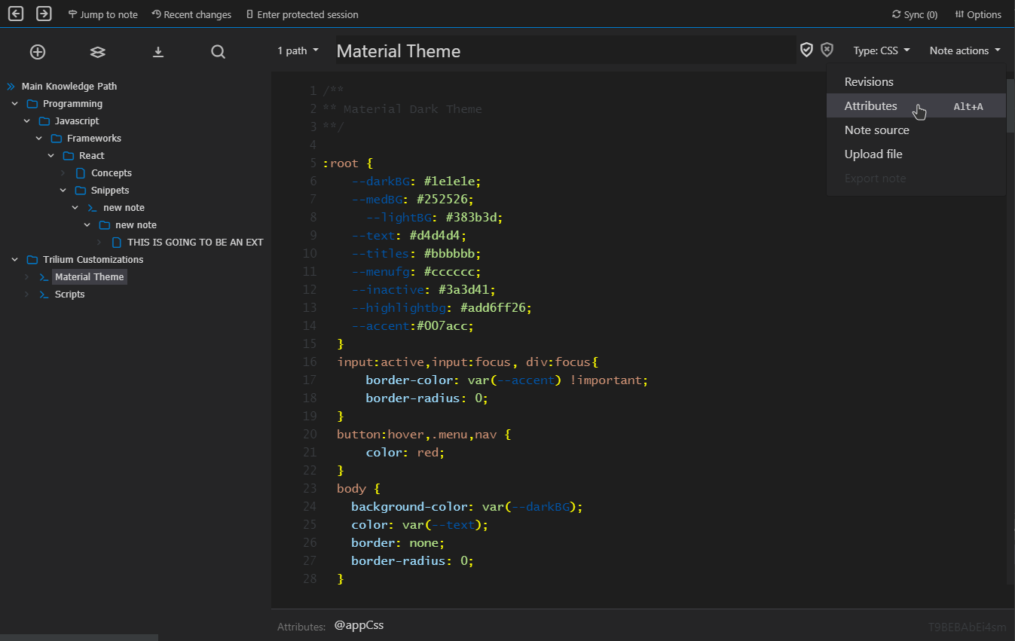Open Recent changes
Viewport: 1015px width, 641px height.
[x=191, y=14]
